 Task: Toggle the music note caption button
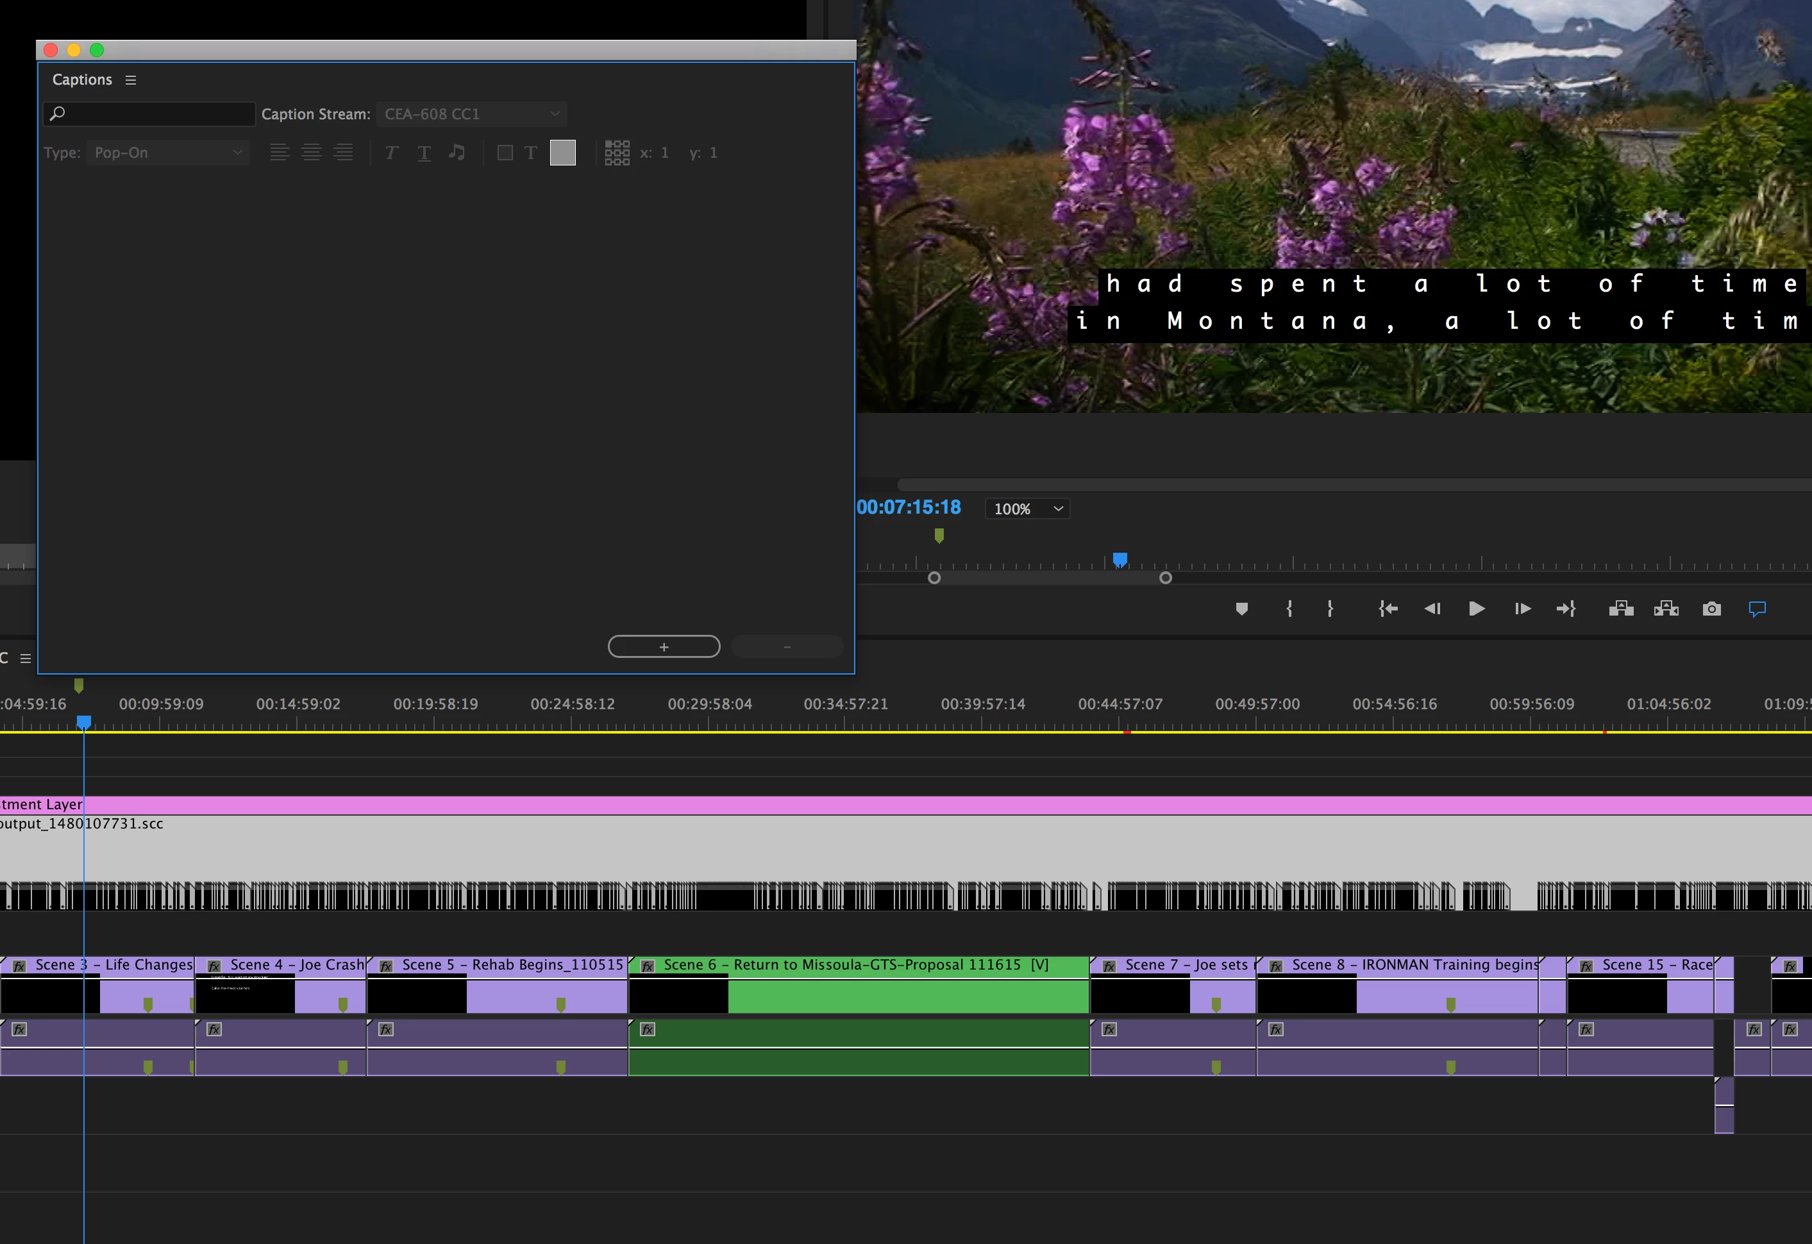click(457, 153)
